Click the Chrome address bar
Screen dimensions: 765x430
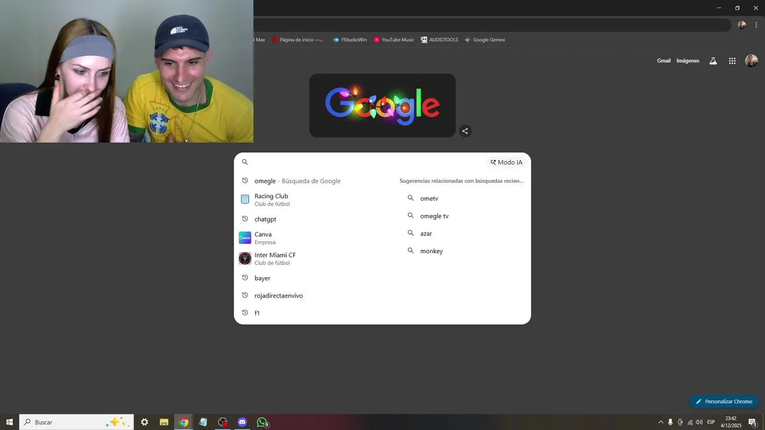pos(491,25)
